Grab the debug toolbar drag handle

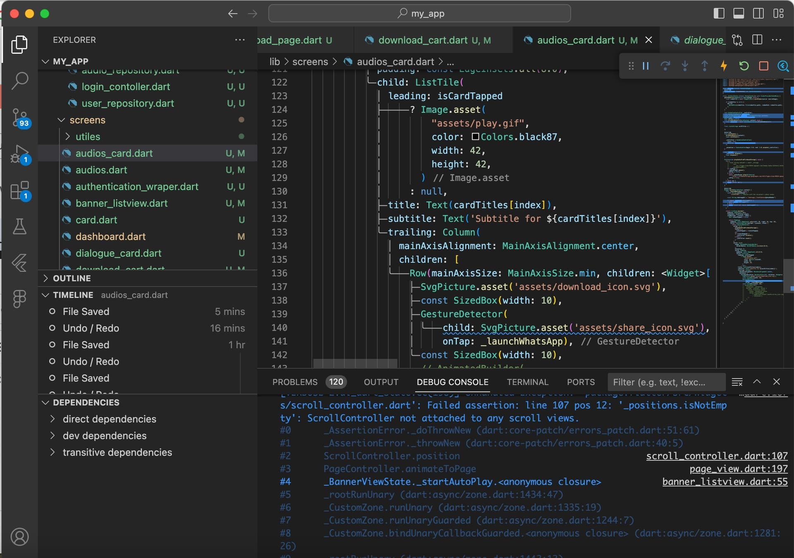tap(631, 66)
